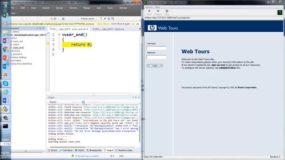This screenshot has height=160, width=285.
Task: Click Don't Show it again in notification
Action: (121, 24)
